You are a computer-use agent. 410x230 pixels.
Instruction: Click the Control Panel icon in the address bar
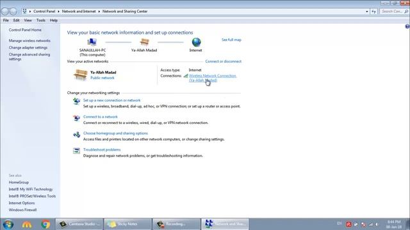(x=24, y=11)
